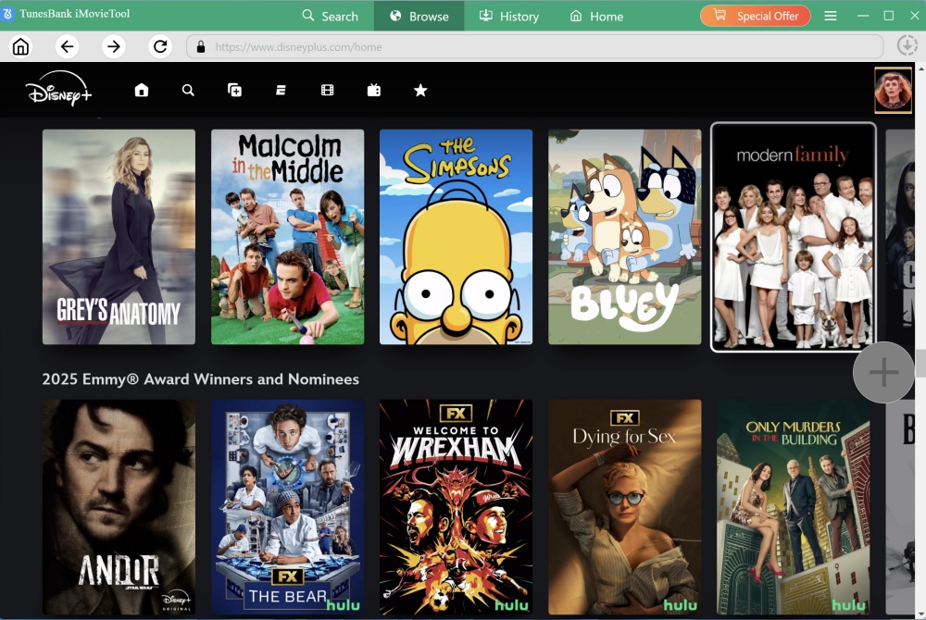Click the Disney+ home icon in navigation
Image resolution: width=926 pixels, height=620 pixels.
pos(142,90)
